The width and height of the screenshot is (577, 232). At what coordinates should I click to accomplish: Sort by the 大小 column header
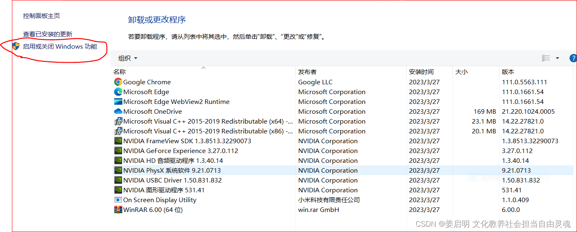coord(462,72)
